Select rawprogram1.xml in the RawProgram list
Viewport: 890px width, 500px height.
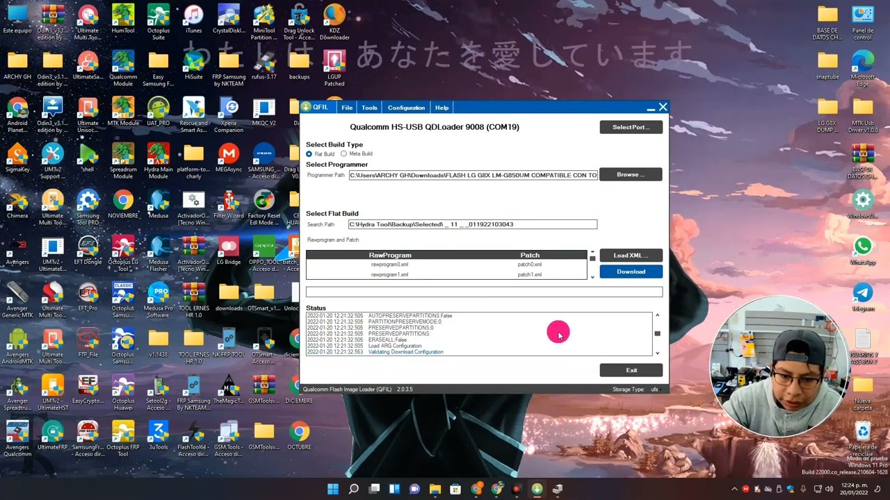coord(389,275)
